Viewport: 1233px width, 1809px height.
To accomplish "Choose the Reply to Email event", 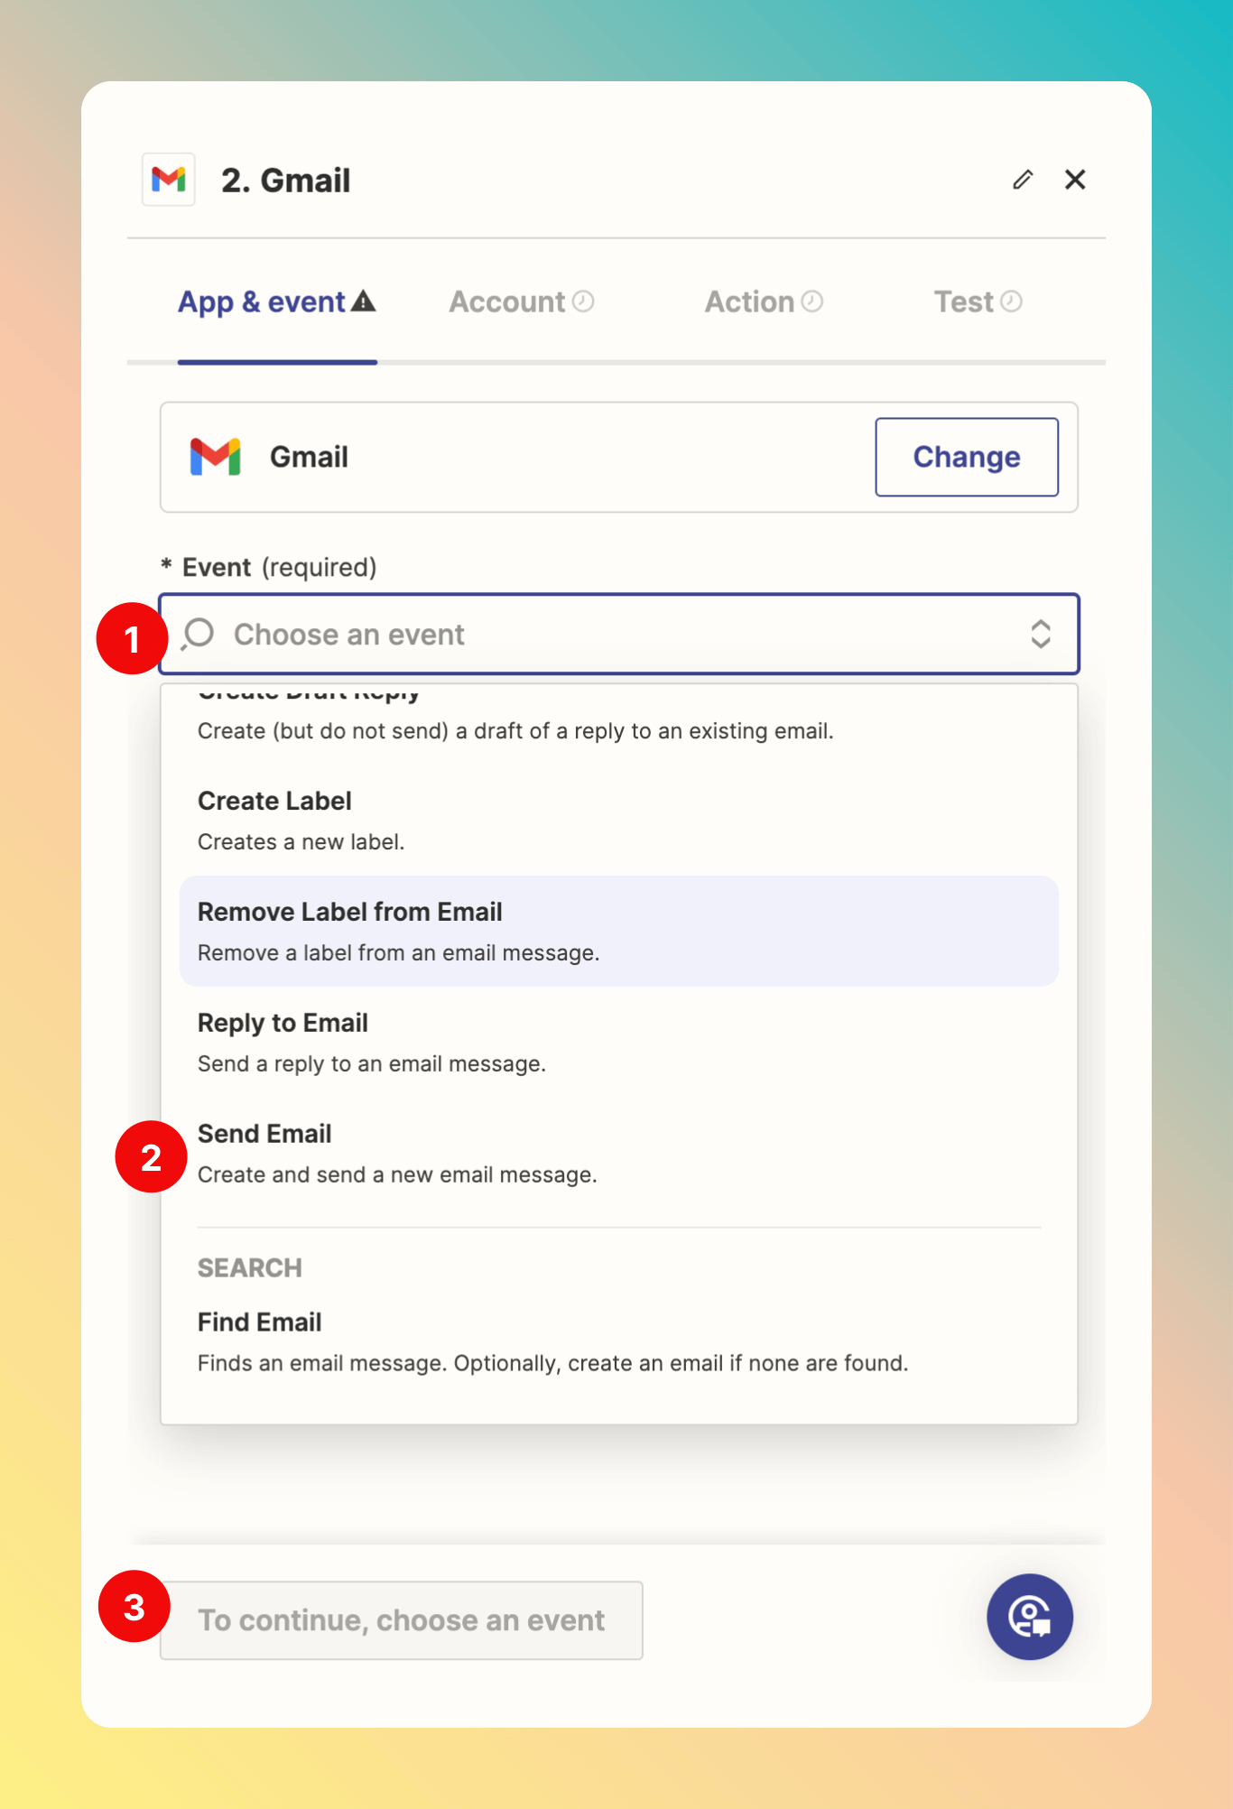I will (619, 1043).
